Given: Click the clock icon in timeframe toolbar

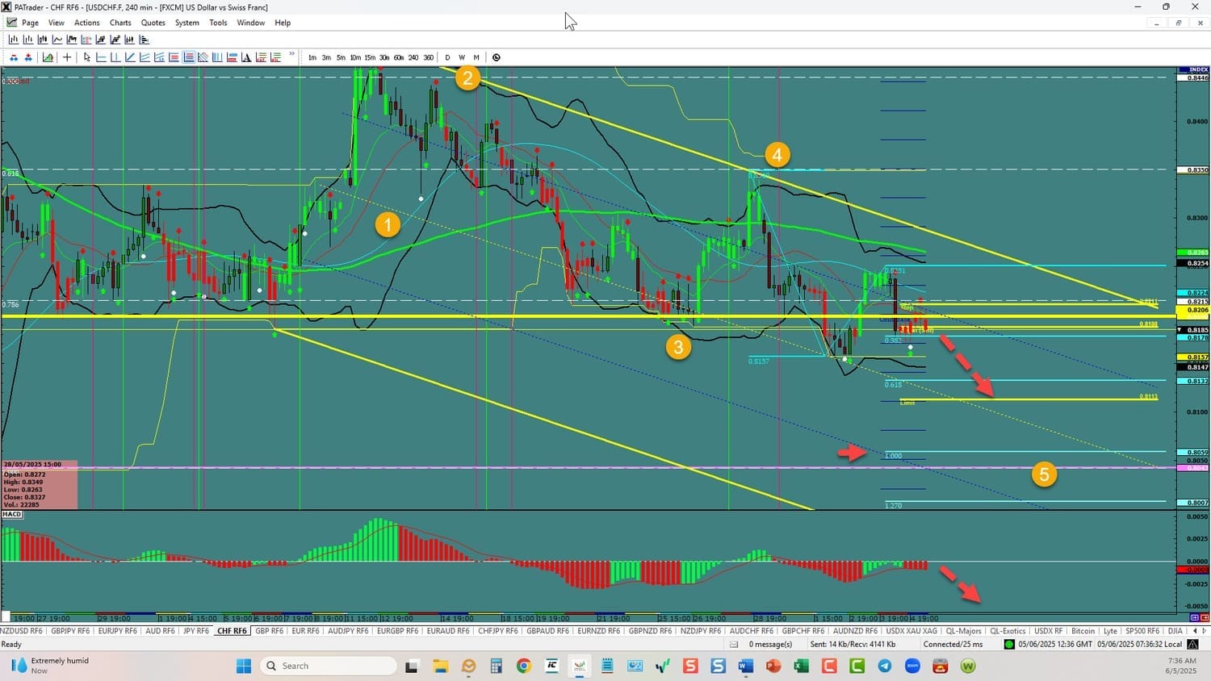Looking at the screenshot, I should [x=497, y=57].
